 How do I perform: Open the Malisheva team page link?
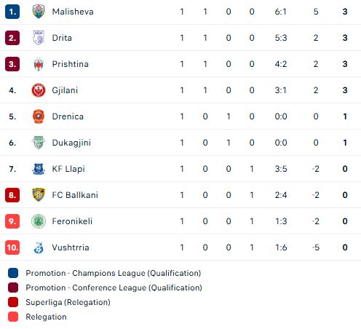73,12
